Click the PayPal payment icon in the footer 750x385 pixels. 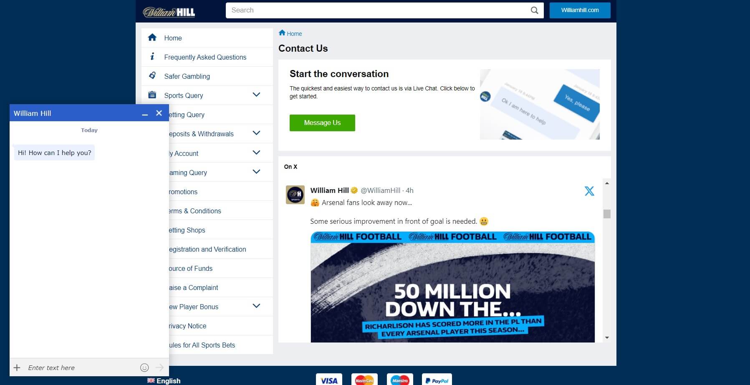[x=437, y=380]
